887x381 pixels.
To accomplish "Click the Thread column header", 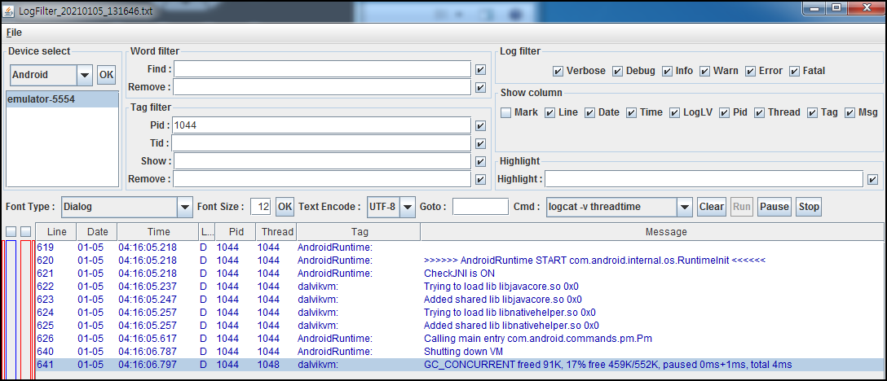I will 276,232.
